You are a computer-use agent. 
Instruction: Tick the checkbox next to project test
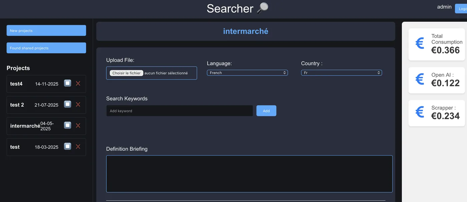pos(68,146)
